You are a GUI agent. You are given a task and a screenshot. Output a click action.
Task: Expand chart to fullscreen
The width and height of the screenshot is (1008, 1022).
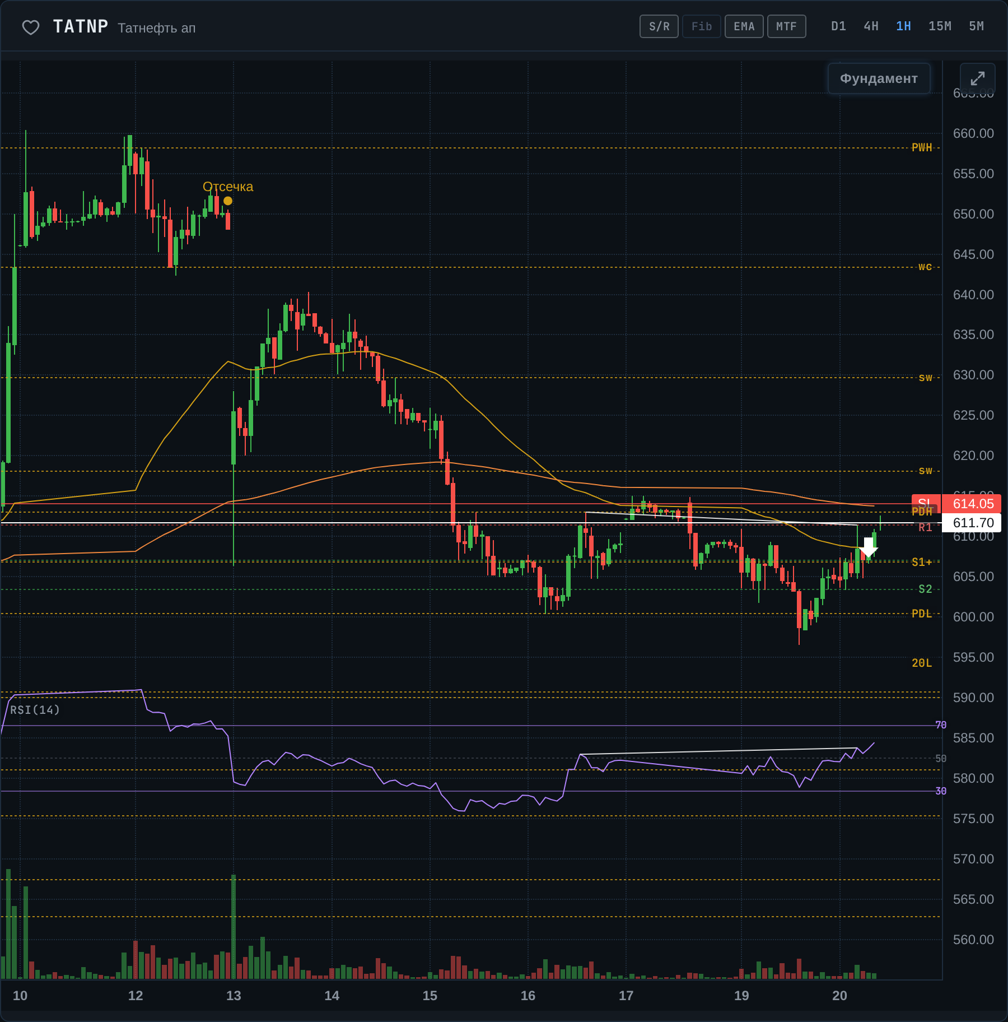point(977,78)
